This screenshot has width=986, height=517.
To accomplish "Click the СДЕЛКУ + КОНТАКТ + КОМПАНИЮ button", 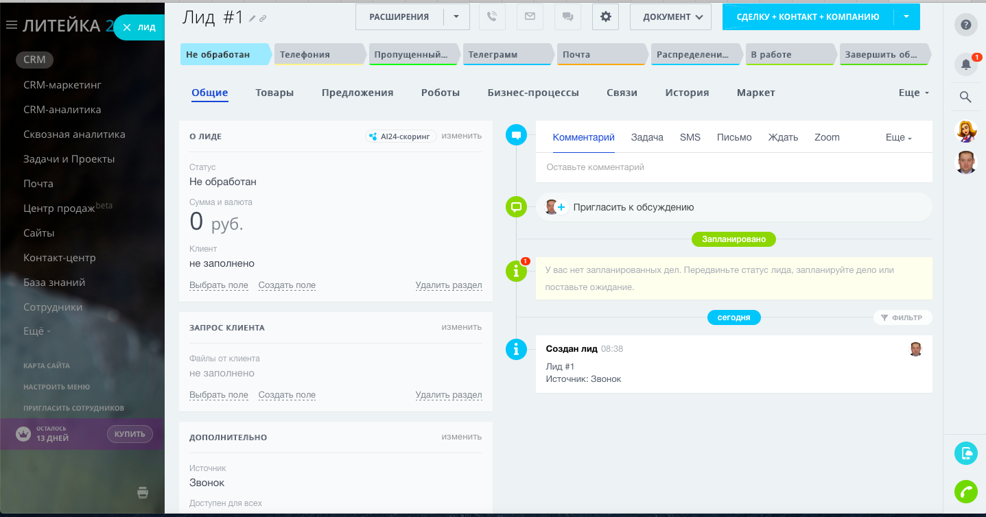I will tap(808, 17).
